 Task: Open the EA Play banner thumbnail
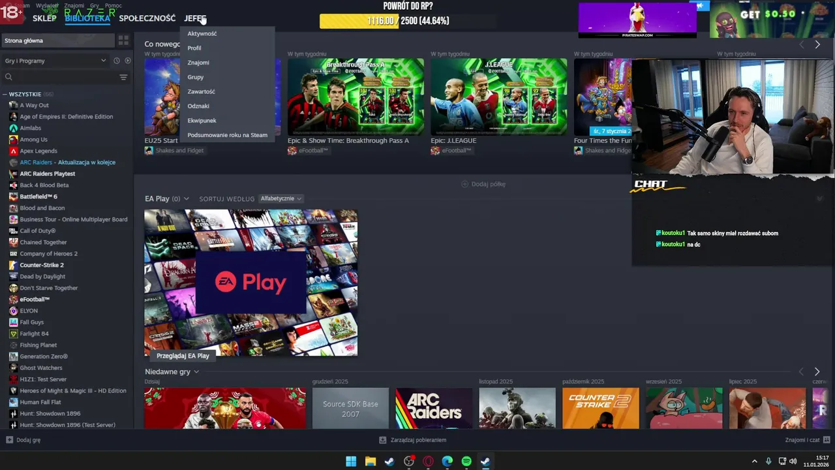[x=251, y=283]
